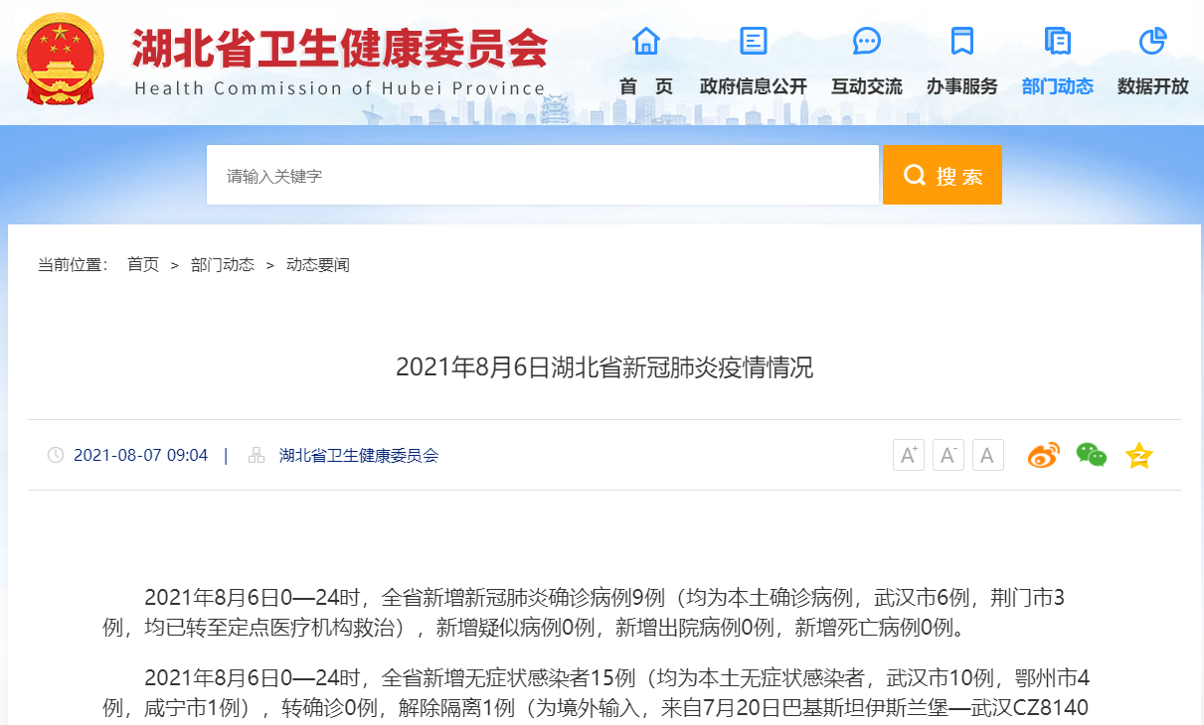Screen dimensions: 1204x725
Task: Click the 首页 home icon in the navigation bar
Action: coord(645,41)
